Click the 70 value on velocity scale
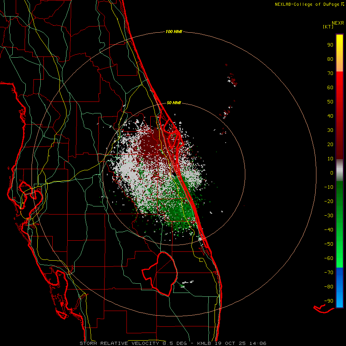The width and height of the screenshot is (346, 346). point(330,73)
